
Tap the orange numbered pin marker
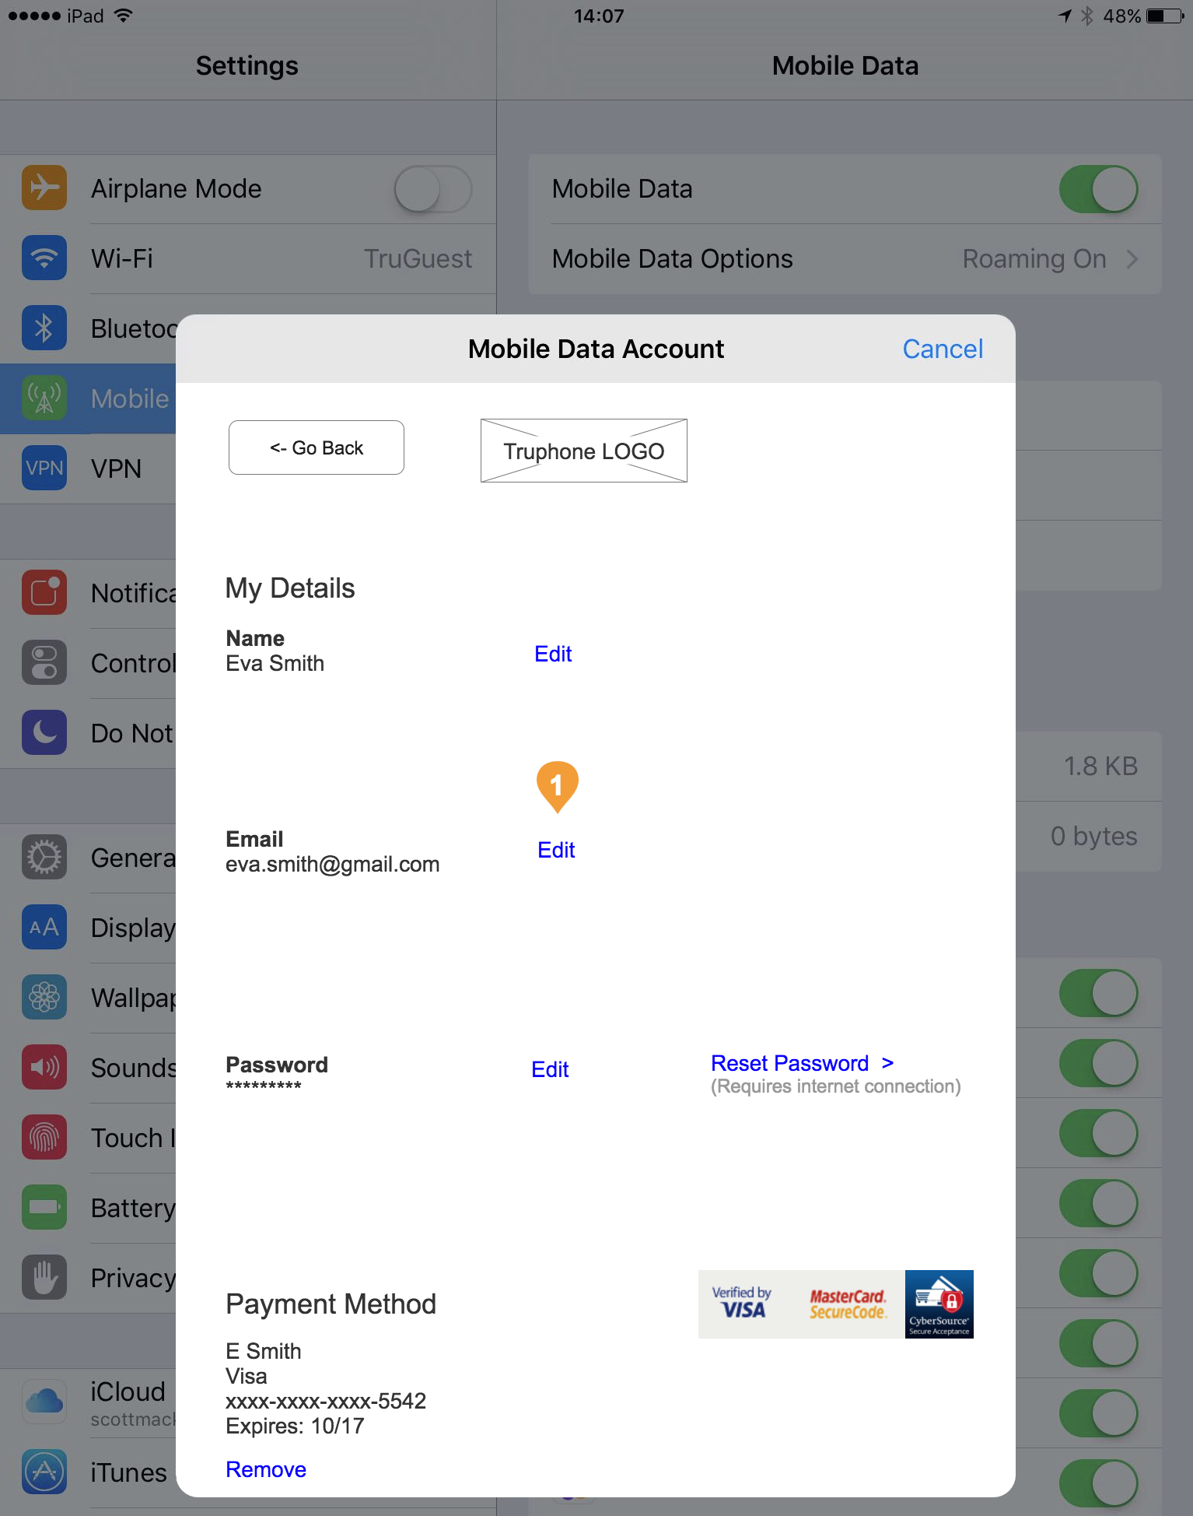click(x=557, y=786)
